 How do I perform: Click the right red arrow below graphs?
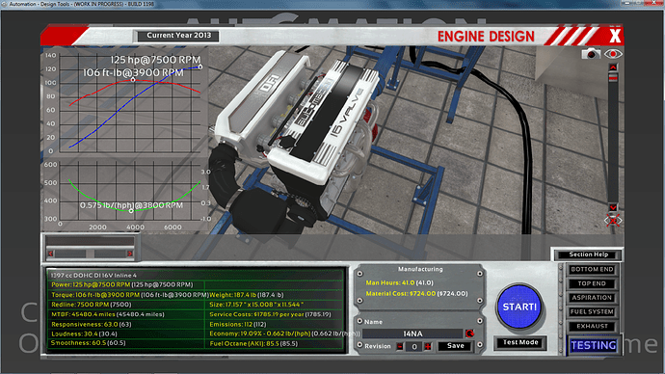click(130, 254)
